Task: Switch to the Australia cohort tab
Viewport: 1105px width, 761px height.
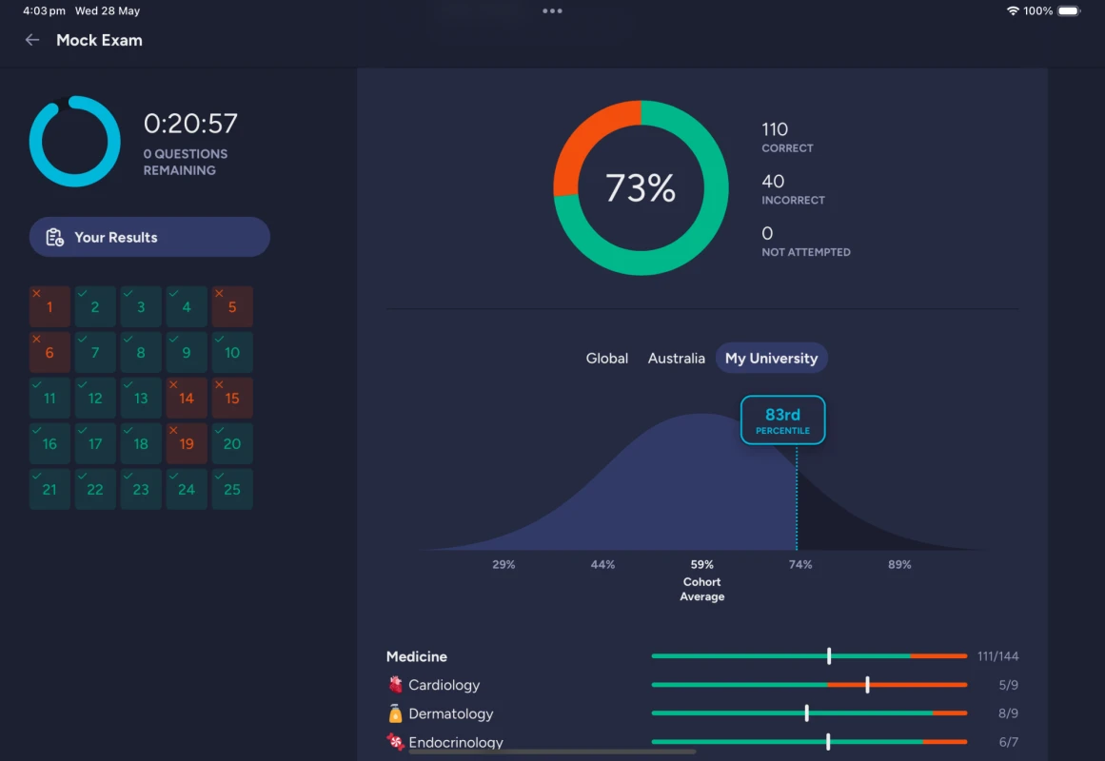Action: tap(677, 359)
